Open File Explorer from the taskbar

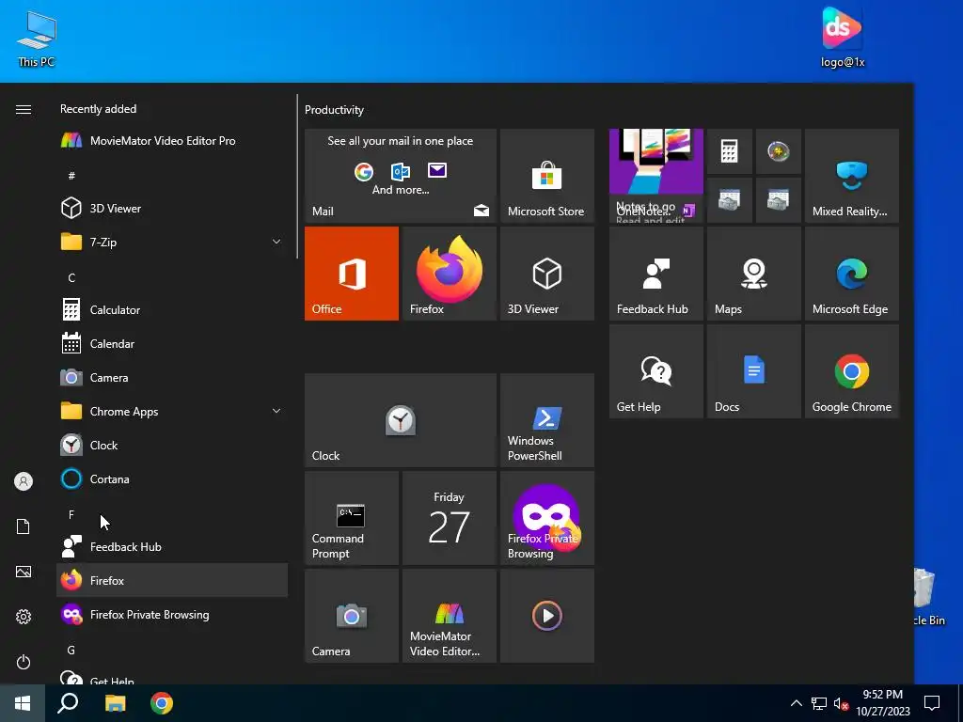pos(115,703)
